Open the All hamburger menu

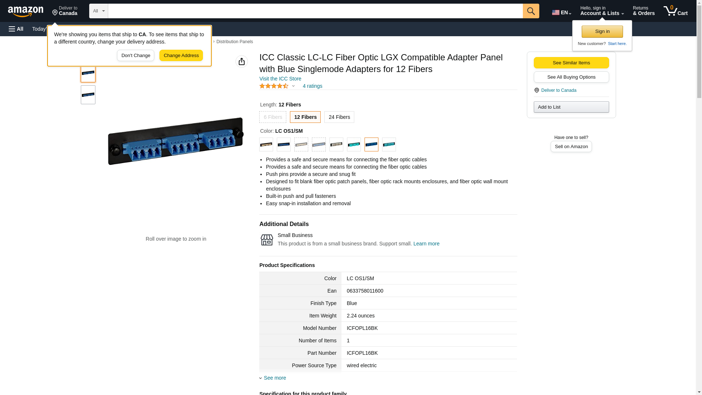point(16,29)
